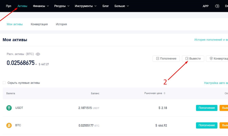The image size is (228, 136).
Task: Click Пополнение button in the USDT row
Action: [207, 108]
